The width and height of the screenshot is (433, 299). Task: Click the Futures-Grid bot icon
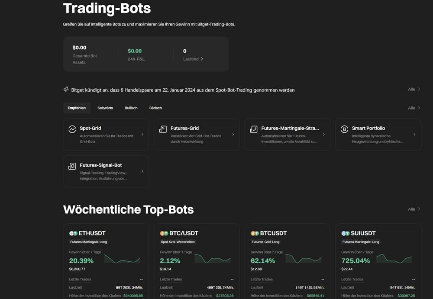pyautogui.click(x=163, y=129)
